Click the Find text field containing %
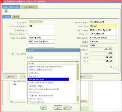 pos(55,58)
